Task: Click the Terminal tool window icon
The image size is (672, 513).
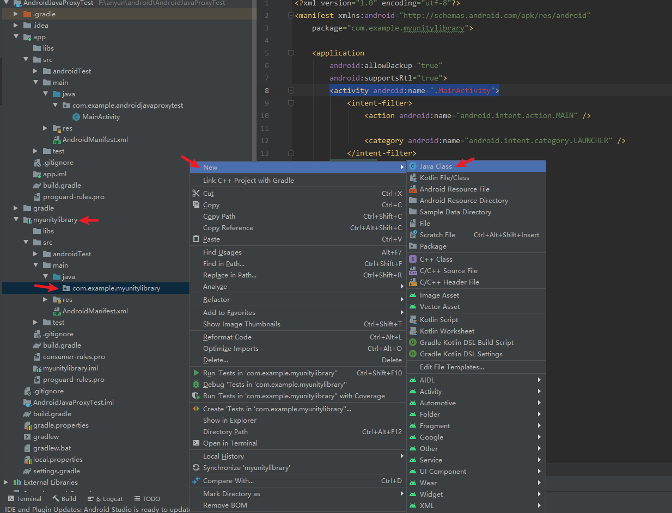Action: (11, 498)
